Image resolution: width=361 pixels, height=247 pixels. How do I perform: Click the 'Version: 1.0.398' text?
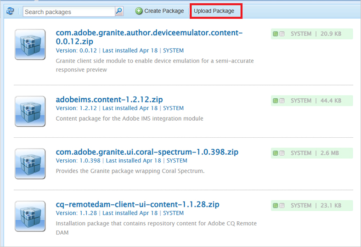[78, 160]
